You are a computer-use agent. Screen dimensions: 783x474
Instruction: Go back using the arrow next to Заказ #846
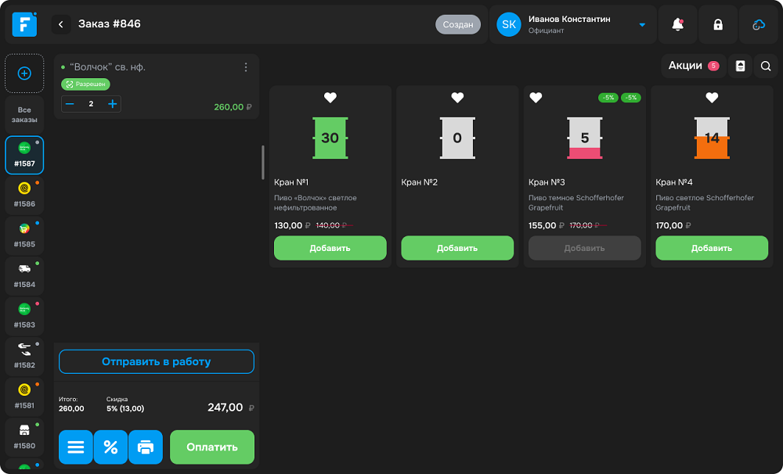60,24
